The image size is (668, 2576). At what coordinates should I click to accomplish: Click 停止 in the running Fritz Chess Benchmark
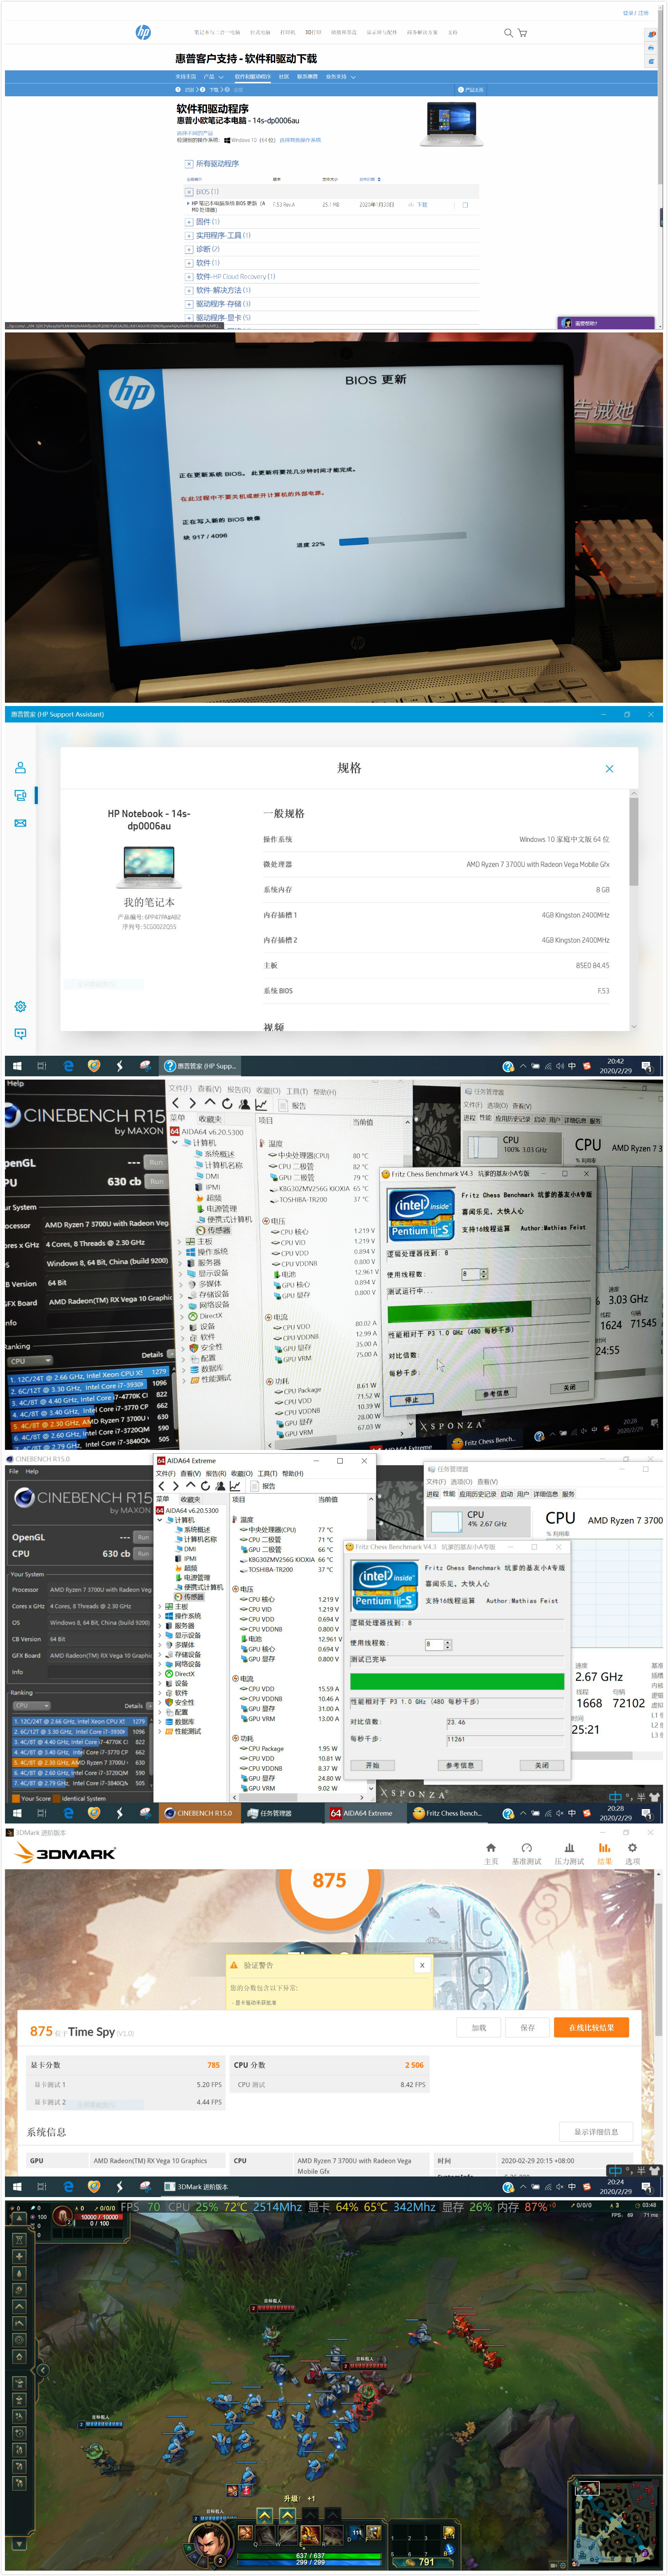[412, 1400]
